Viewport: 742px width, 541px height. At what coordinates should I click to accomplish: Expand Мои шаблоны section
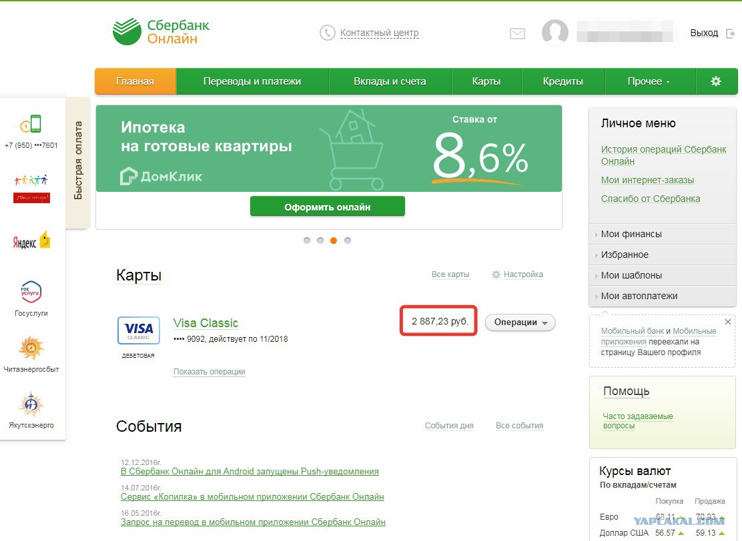tap(663, 275)
